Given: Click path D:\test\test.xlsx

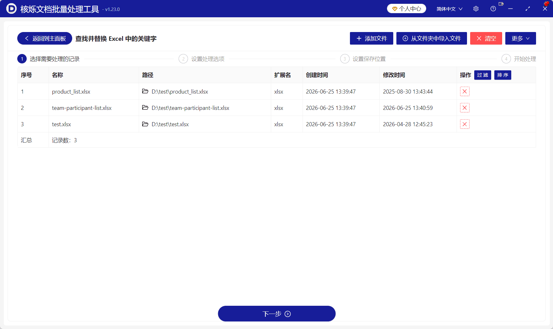Looking at the screenshot, I should (170, 124).
